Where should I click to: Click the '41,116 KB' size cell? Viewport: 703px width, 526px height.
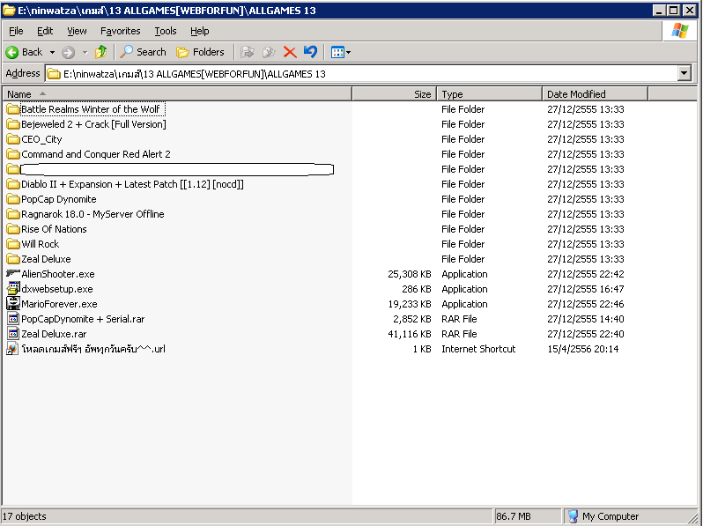(410, 334)
